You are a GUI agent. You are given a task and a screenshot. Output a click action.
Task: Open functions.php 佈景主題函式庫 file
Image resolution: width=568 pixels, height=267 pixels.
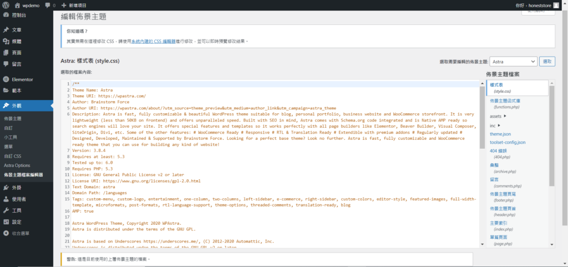click(505, 103)
